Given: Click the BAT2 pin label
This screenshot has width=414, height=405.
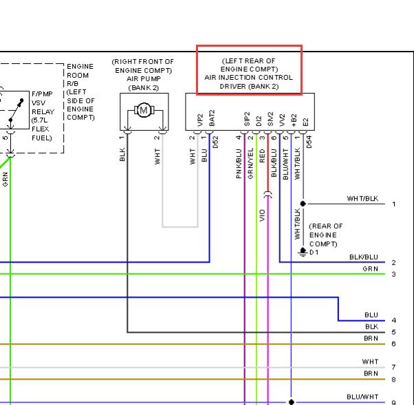Looking at the screenshot, I should pyautogui.click(x=212, y=118).
